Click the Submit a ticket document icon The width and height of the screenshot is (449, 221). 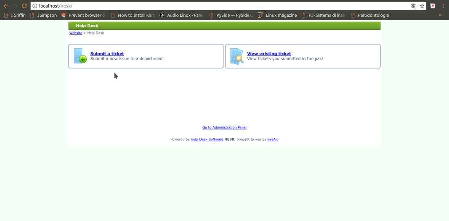[x=80, y=56]
